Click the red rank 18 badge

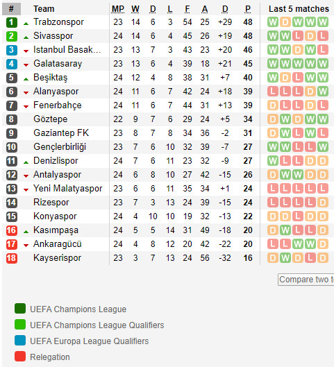coord(12,258)
